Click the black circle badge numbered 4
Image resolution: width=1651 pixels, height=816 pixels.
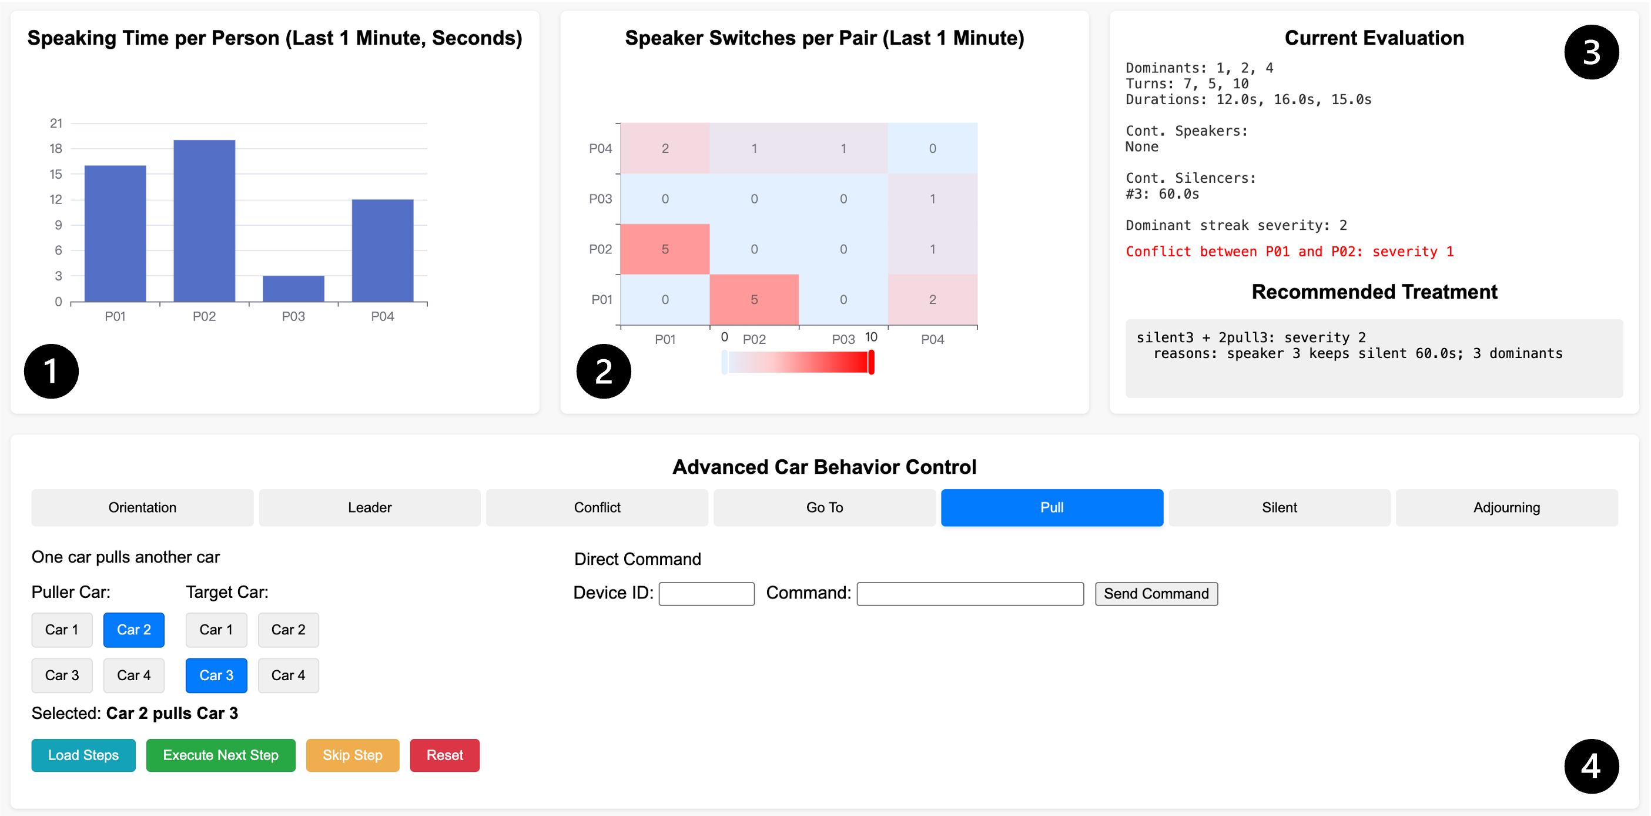point(1590,766)
